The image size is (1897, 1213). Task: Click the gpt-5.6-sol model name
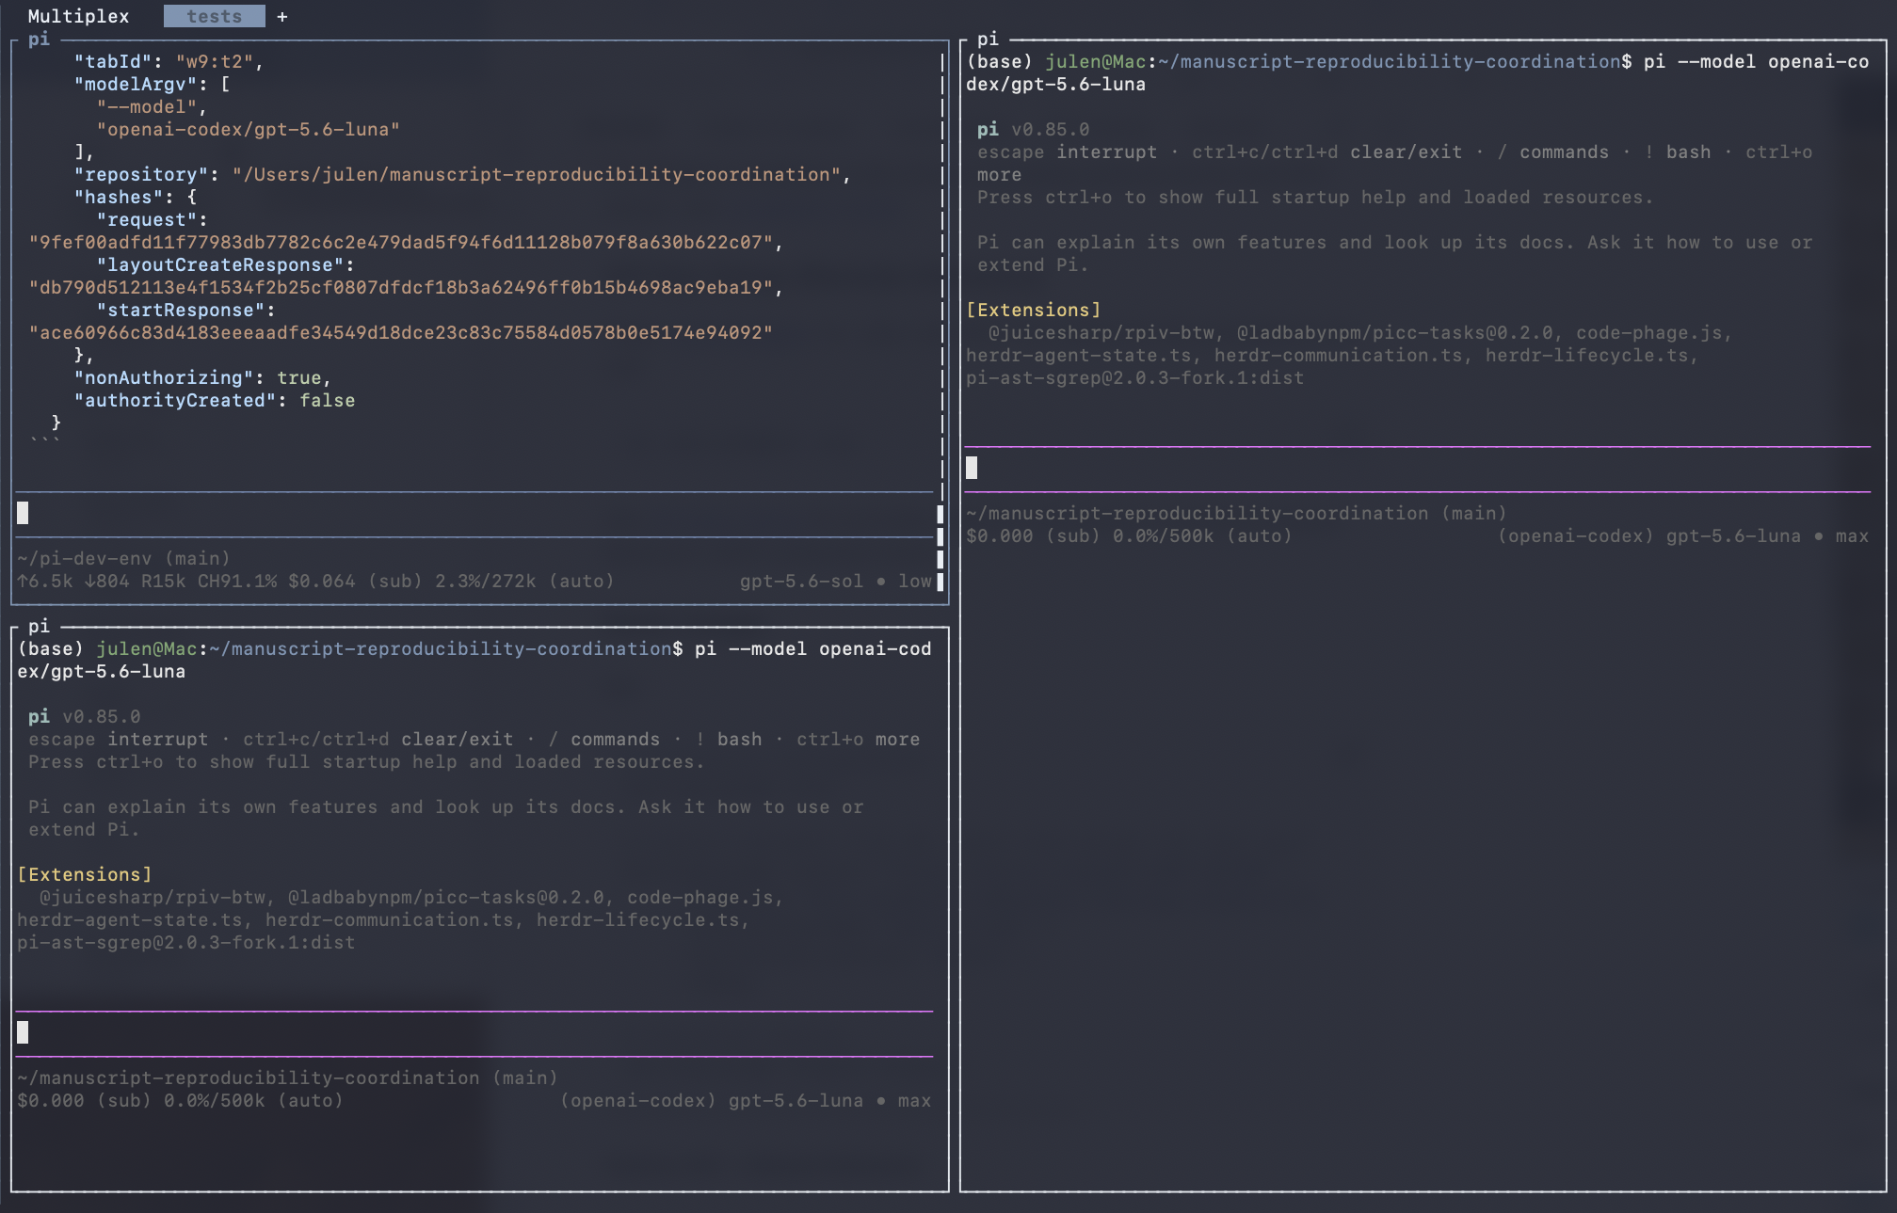point(801,581)
